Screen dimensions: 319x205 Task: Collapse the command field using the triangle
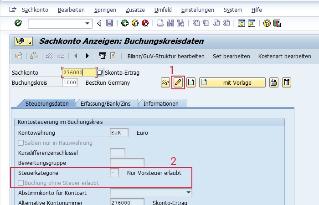tap(99, 23)
